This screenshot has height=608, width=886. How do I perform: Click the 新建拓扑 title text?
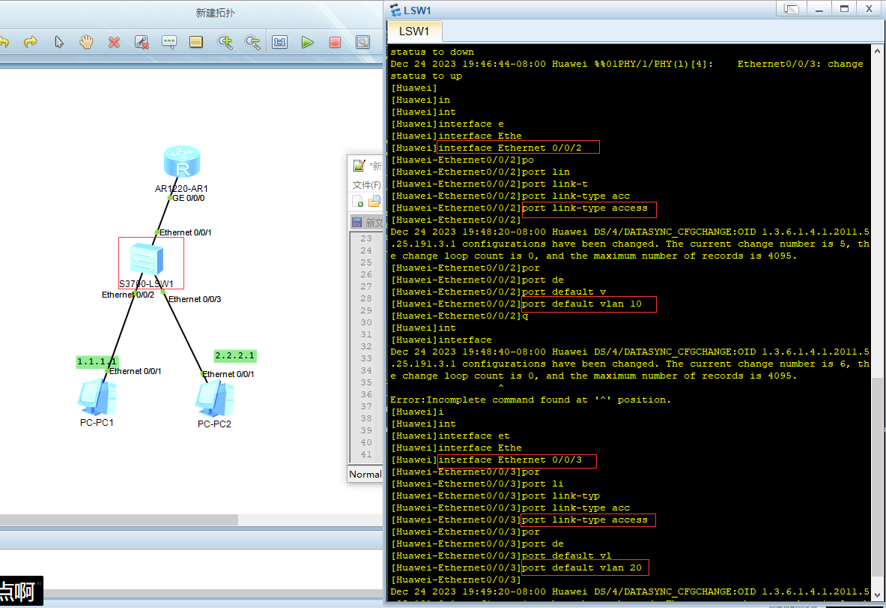(x=215, y=13)
